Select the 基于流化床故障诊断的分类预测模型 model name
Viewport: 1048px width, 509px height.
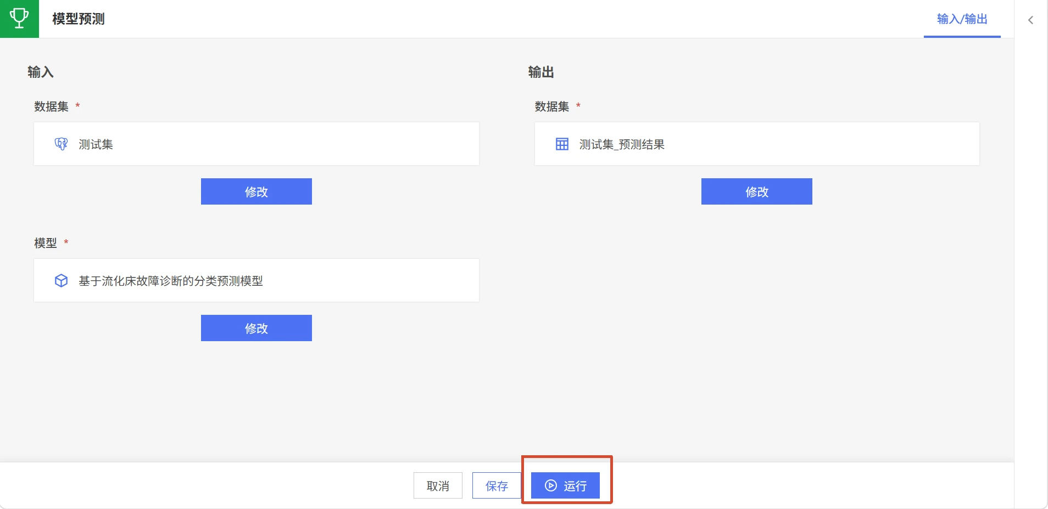171,281
